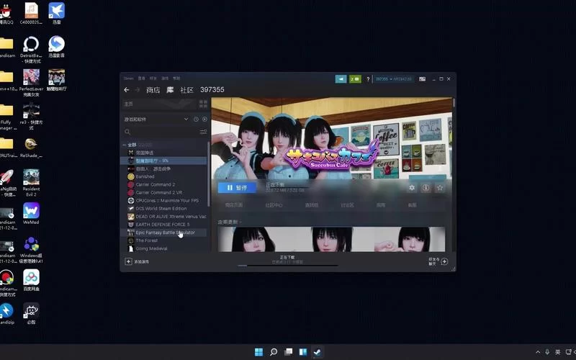This screenshot has height=360, width=576.
Task: Open the teal announcements megaphone icon
Action: (x=341, y=79)
